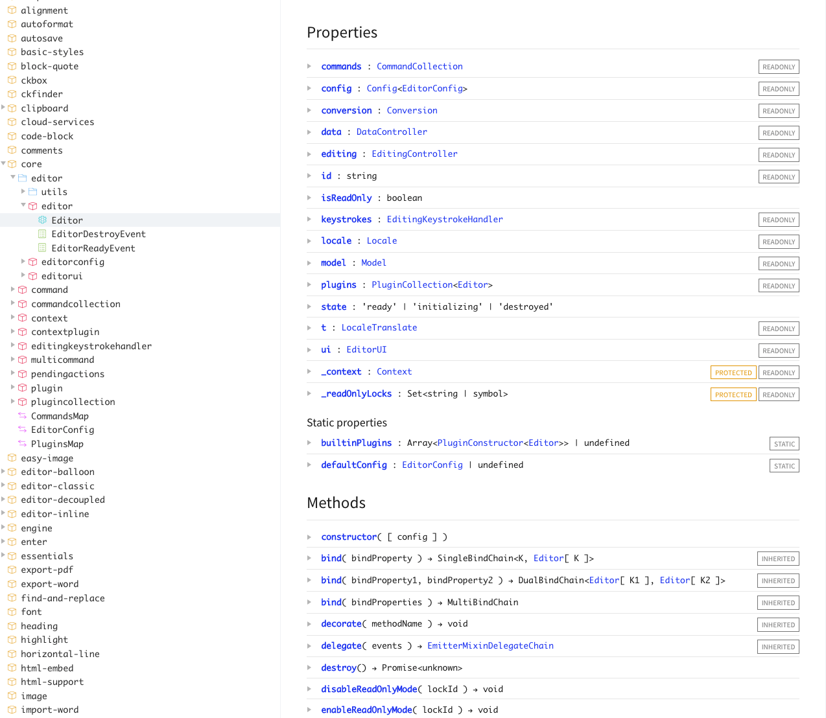The width and height of the screenshot is (826, 718).
Task: Expand the builtinPlugins static property
Action: (309, 443)
